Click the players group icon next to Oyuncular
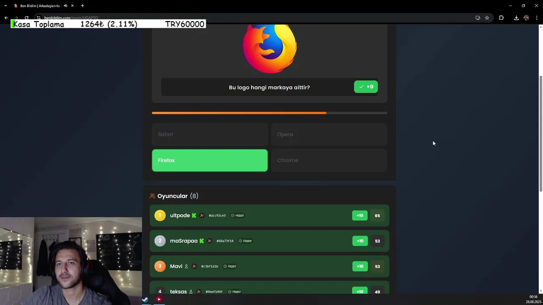Image resolution: width=543 pixels, height=305 pixels. click(152, 196)
